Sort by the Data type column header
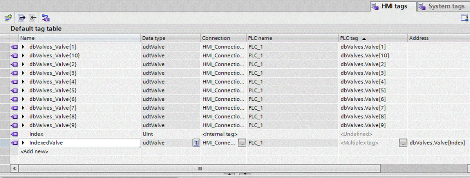Viewport: 470px width, 178px height. coord(170,38)
